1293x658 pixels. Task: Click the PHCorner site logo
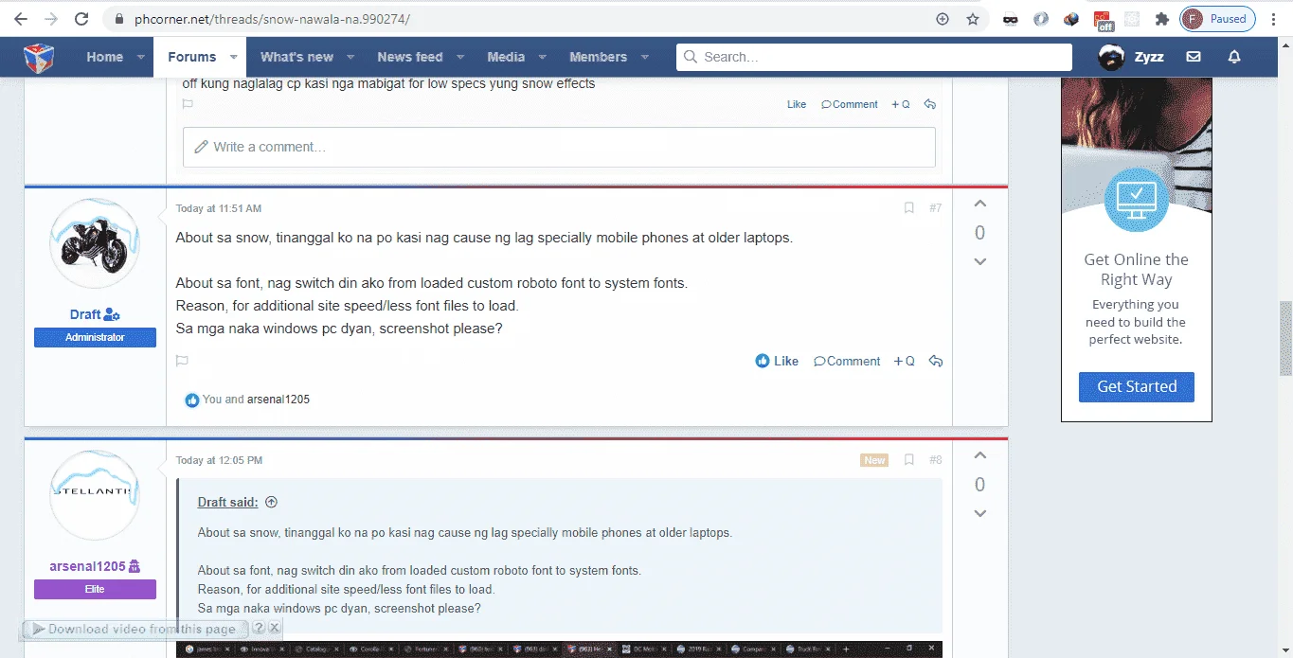(39, 57)
